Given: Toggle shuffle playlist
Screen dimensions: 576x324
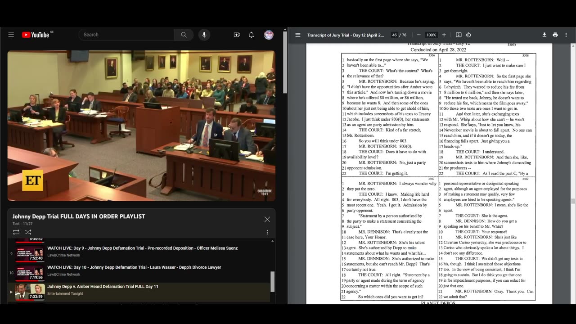Looking at the screenshot, I should pos(28,232).
